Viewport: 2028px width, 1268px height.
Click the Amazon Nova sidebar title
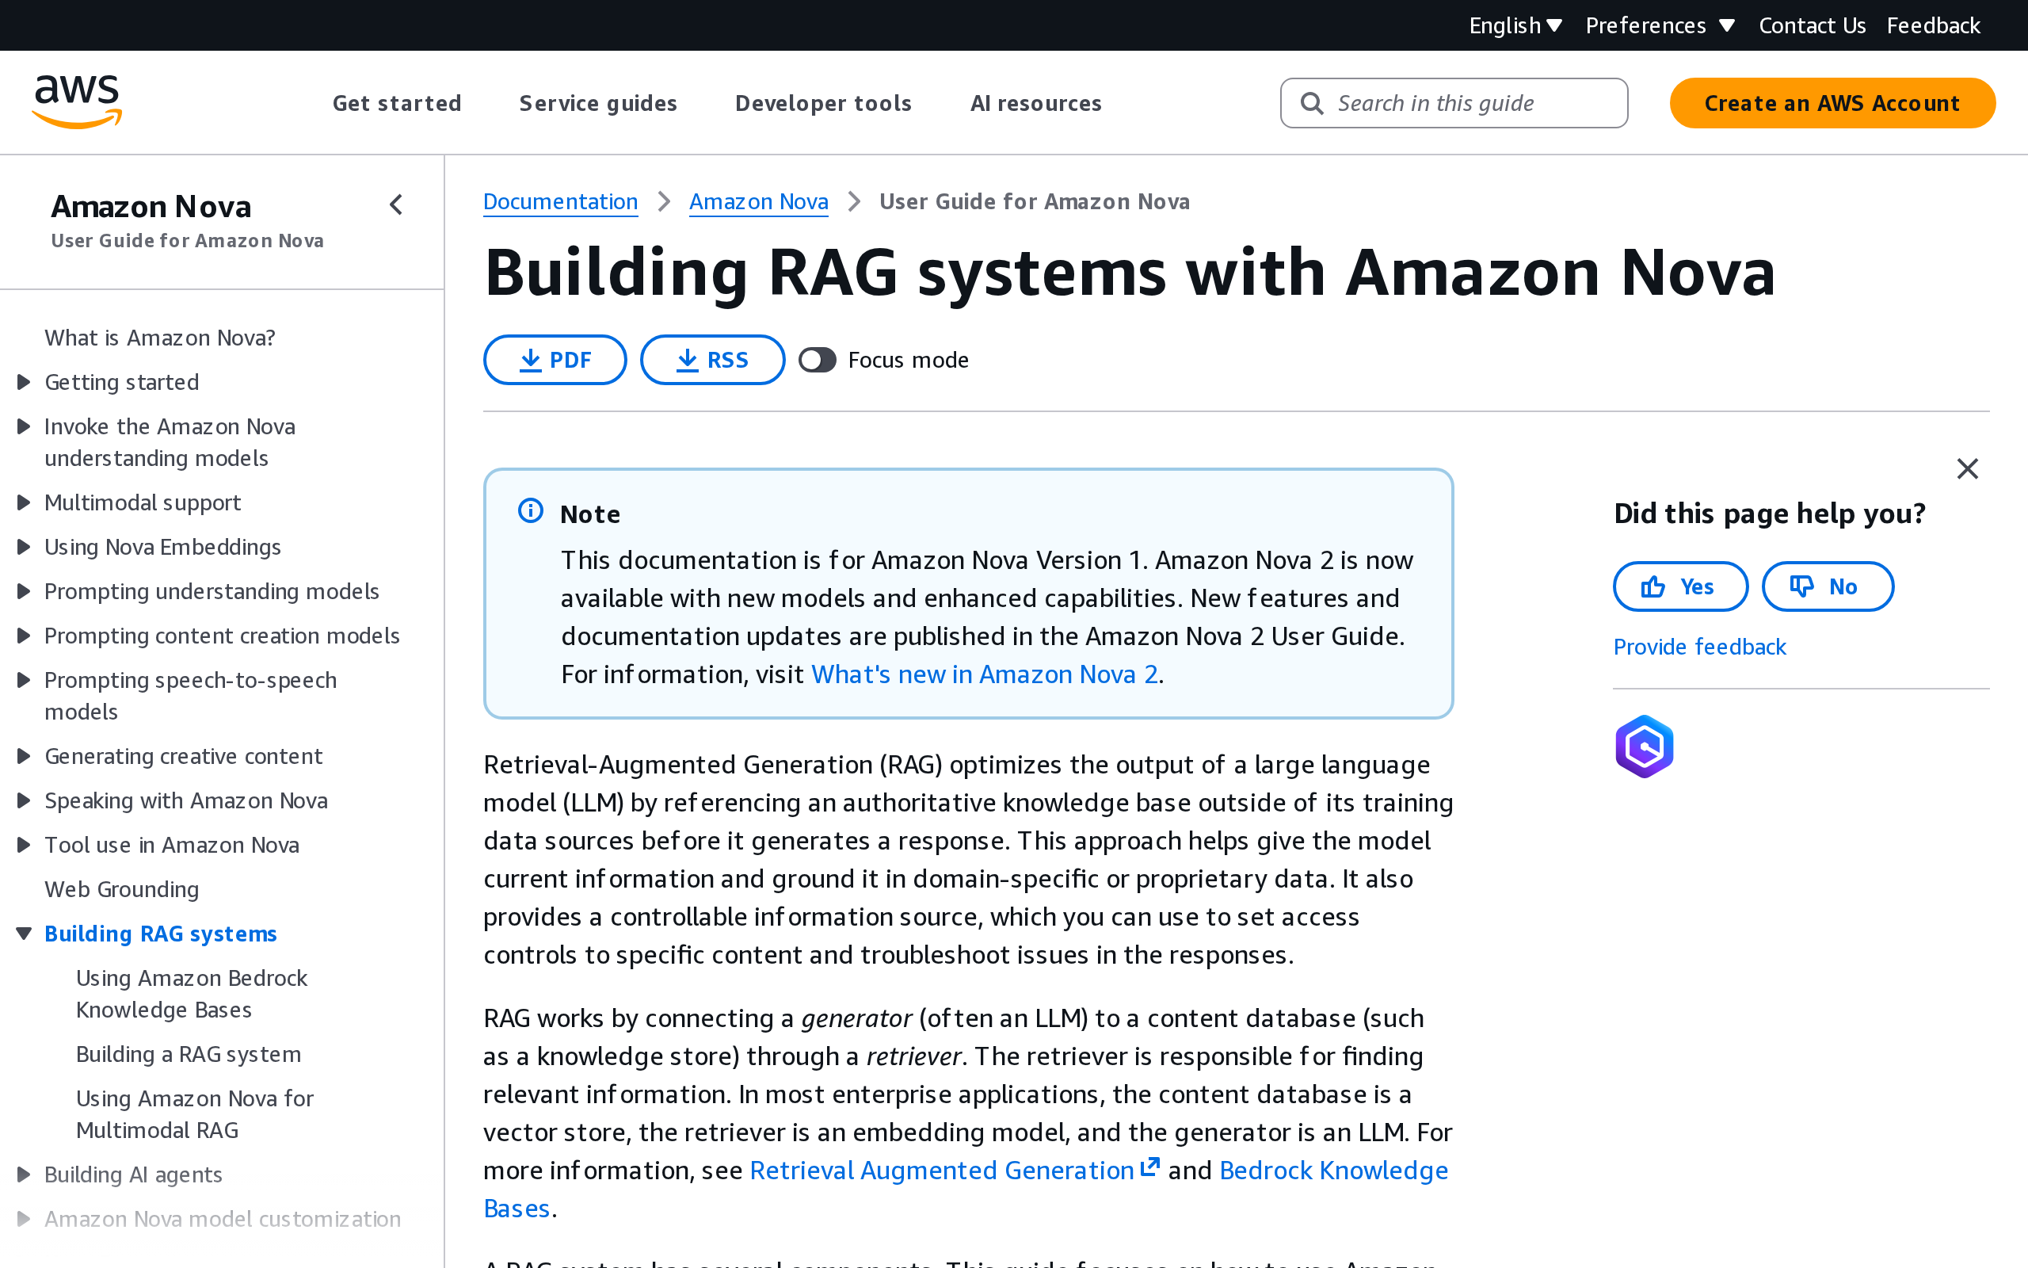pos(151,206)
